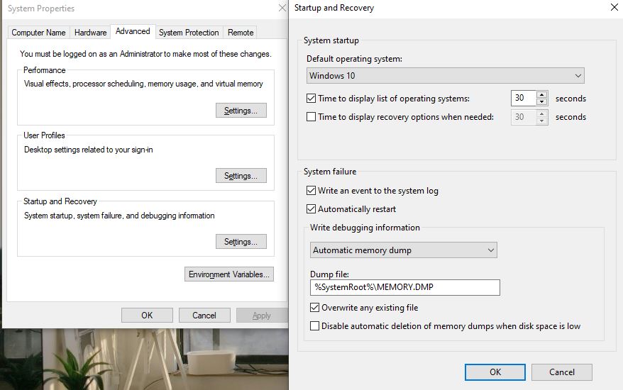Close the System Properties window
Image resolution: width=623 pixels, height=390 pixels.
pos(282,8)
